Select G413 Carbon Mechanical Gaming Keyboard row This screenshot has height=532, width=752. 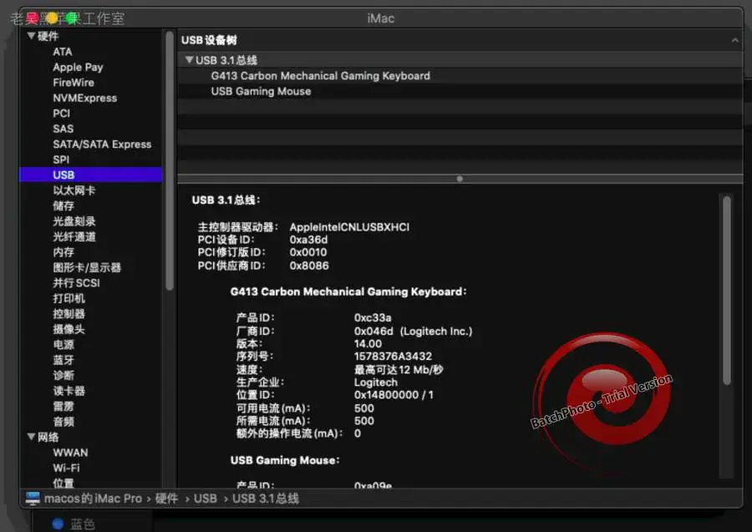460,76
